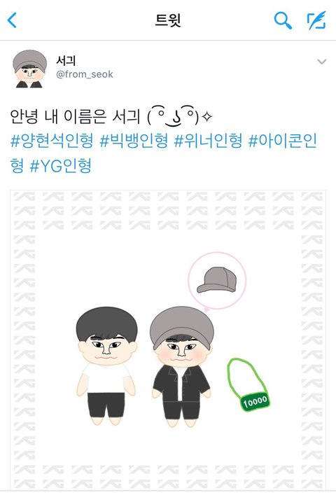The width and height of the screenshot is (336, 495).
Task: Tap the gray cap in the speech bubble
Action: pos(217,279)
